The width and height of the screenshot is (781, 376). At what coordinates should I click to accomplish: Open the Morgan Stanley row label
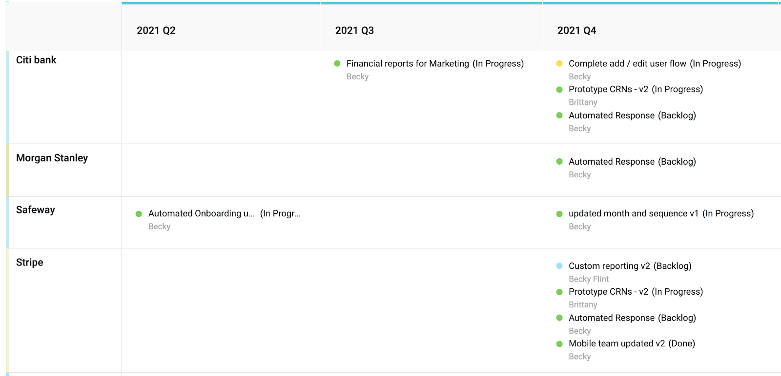[52, 158]
